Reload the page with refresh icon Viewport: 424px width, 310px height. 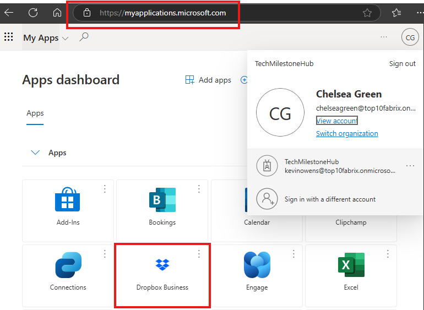33,13
